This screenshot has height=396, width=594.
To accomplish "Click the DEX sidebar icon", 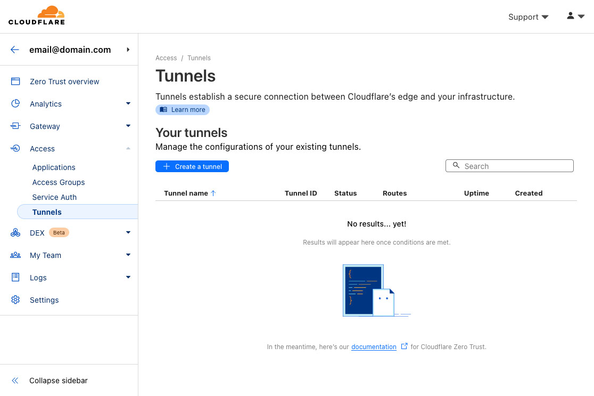I will tap(15, 233).
